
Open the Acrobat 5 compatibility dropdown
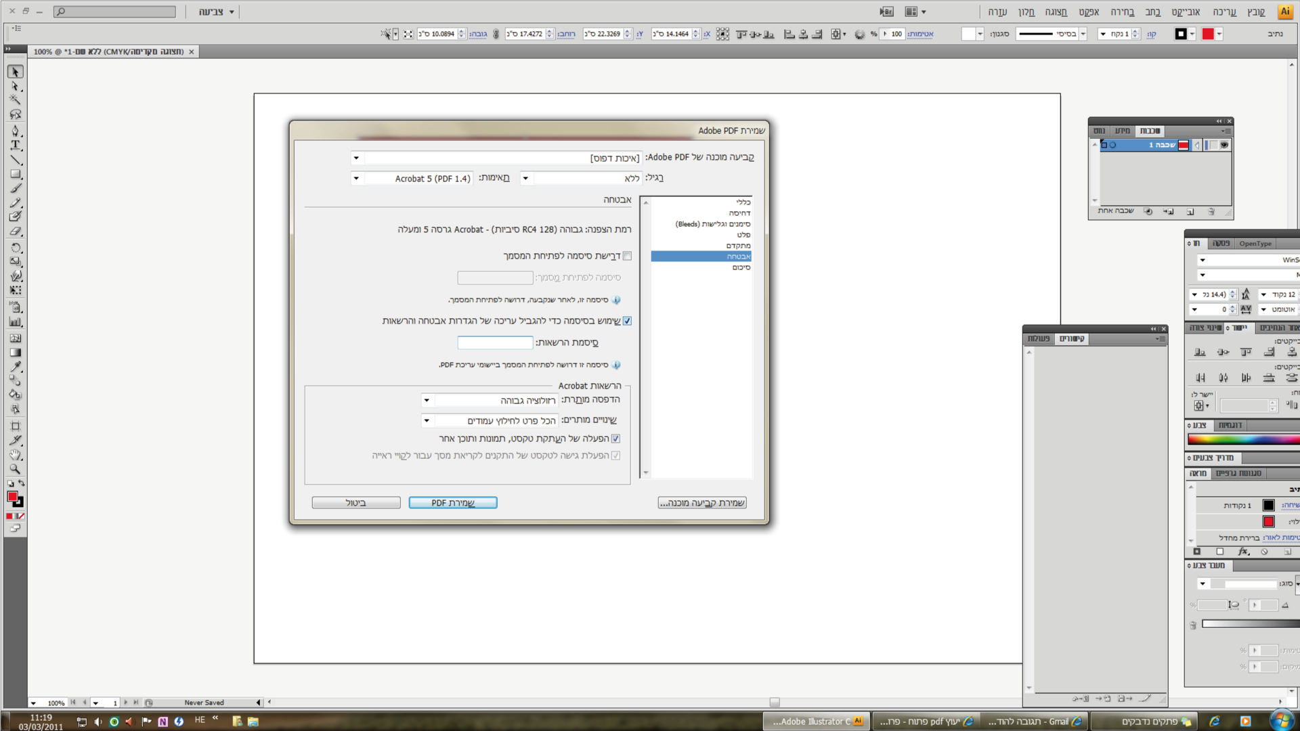pyautogui.click(x=356, y=179)
